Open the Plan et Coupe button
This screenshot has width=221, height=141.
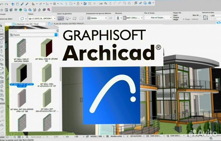[x=158, y=18]
